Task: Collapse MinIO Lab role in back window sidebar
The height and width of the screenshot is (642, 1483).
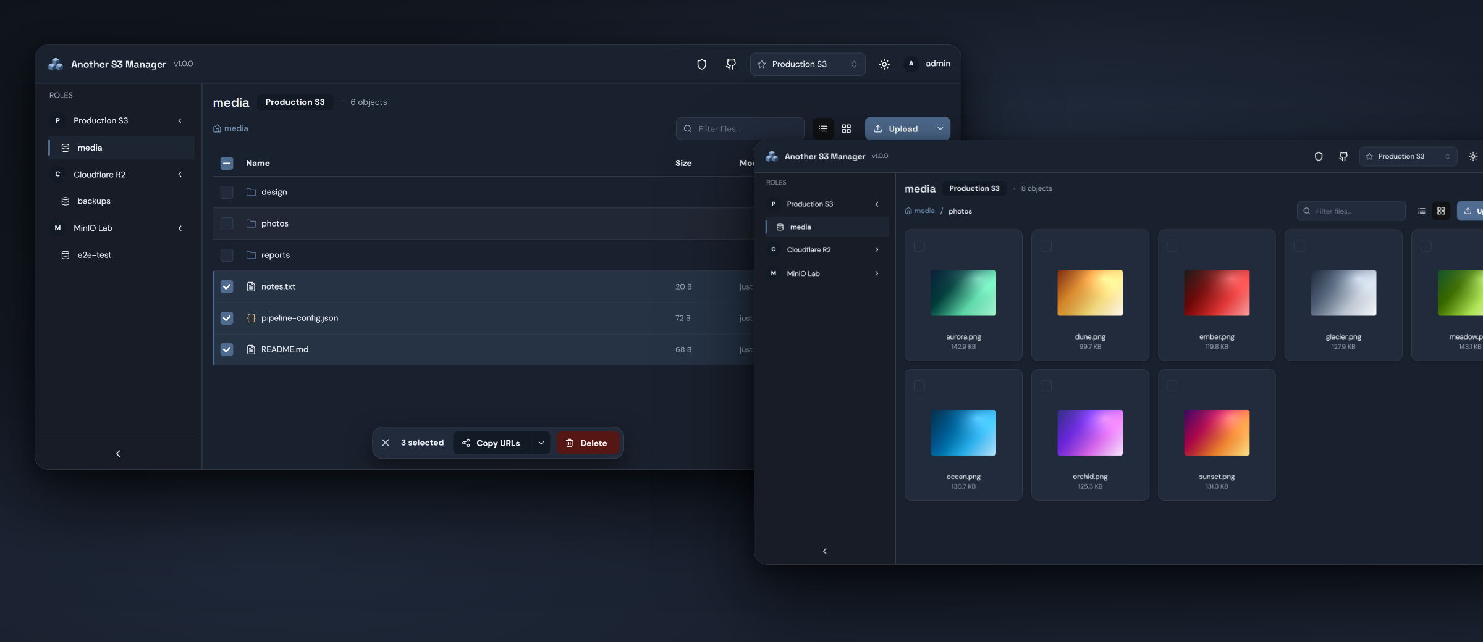Action: 180,228
